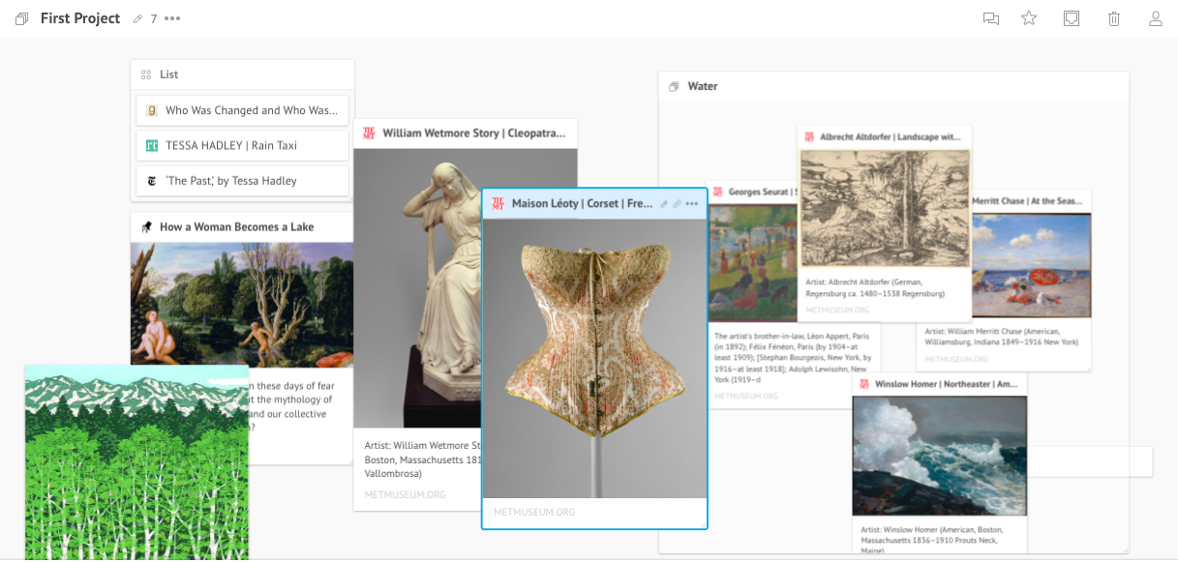Click the First Project title

(x=80, y=18)
